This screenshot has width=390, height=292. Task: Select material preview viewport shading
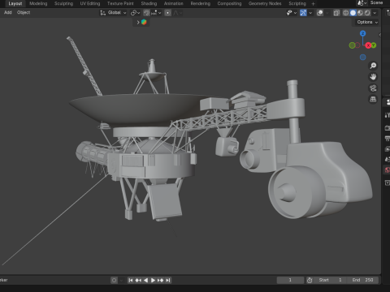click(360, 13)
